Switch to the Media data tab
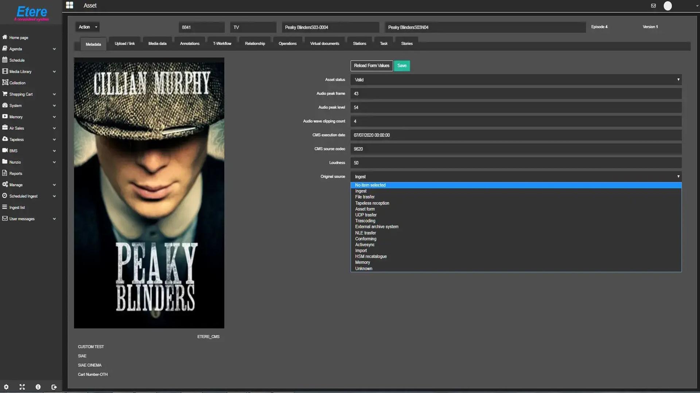Screen dimensions: 700x393 coord(157,44)
